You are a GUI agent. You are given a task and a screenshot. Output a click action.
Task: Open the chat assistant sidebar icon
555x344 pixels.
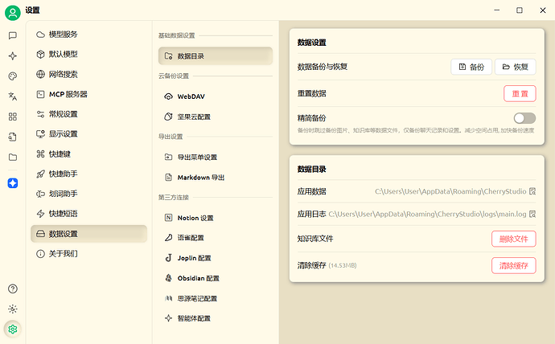click(12, 35)
